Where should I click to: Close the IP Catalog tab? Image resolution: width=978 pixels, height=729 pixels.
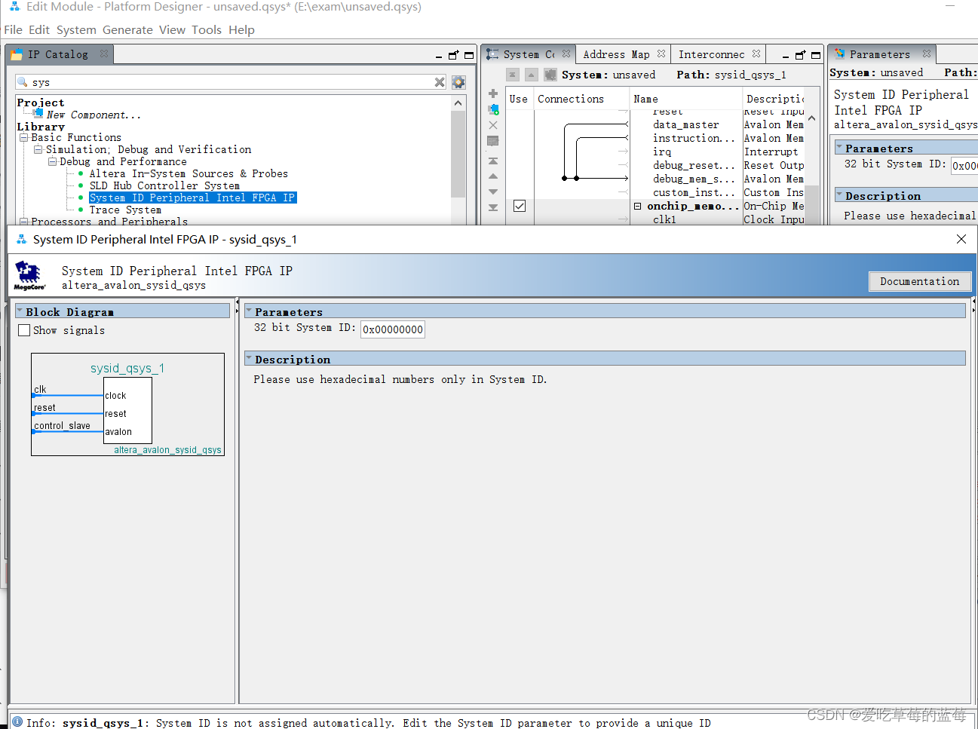click(x=104, y=54)
